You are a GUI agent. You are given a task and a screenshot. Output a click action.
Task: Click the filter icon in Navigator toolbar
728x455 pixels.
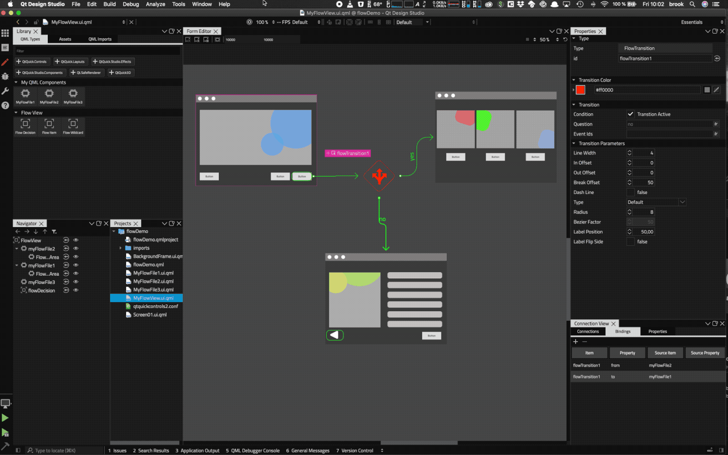54,232
